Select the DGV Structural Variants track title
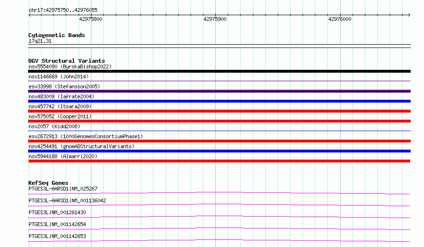This screenshot has height=247, width=424. [67, 61]
